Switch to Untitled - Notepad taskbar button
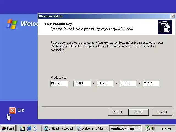 (59, 128)
